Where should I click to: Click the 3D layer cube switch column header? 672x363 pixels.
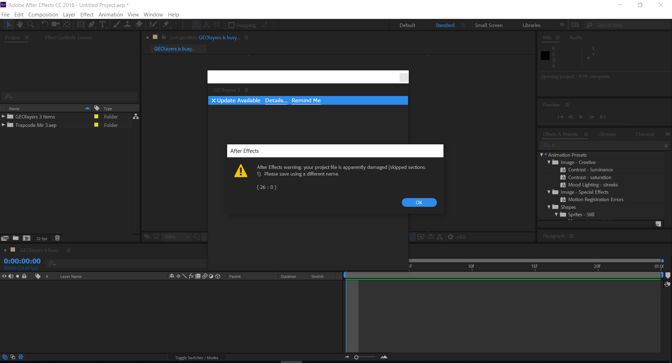pyautogui.click(x=218, y=276)
